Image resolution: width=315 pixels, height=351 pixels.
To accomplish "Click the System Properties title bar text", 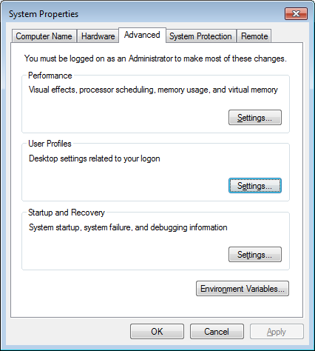I will click(x=44, y=14).
